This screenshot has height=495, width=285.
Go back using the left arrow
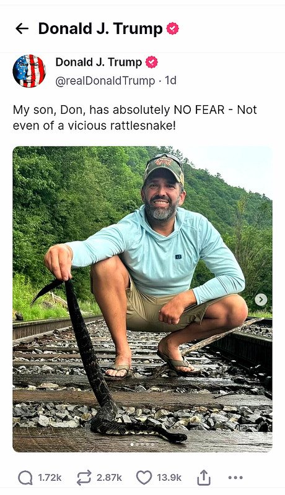pyautogui.click(x=22, y=28)
